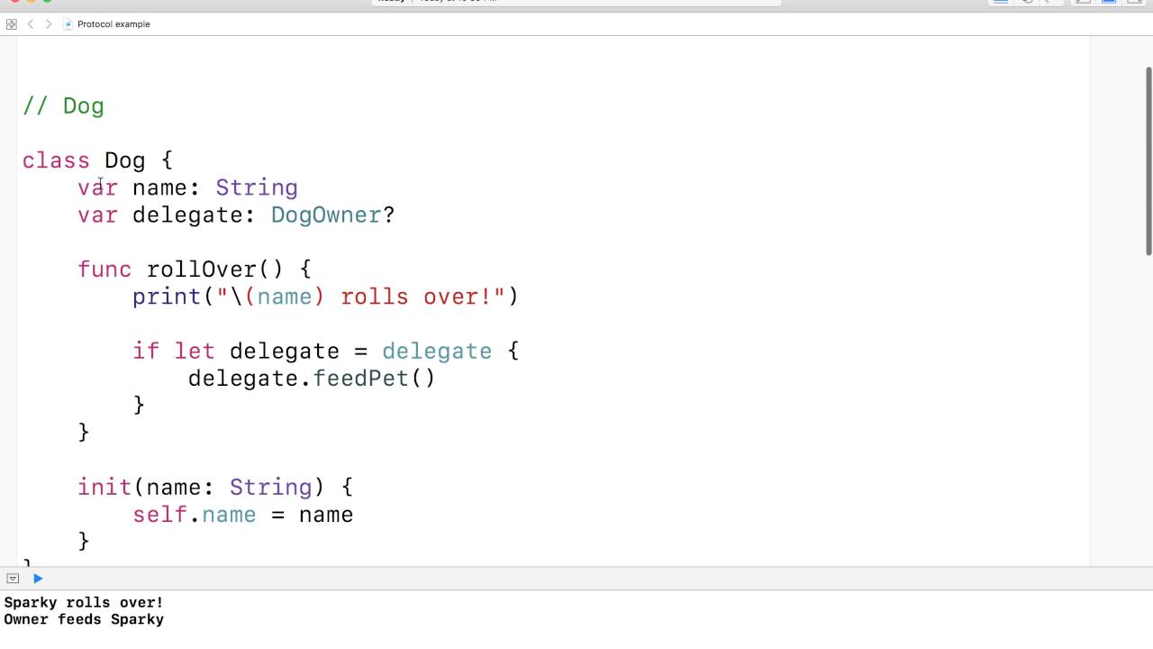1153x649 pixels.
Task: Click the "if let" keywords
Action: [x=174, y=351]
